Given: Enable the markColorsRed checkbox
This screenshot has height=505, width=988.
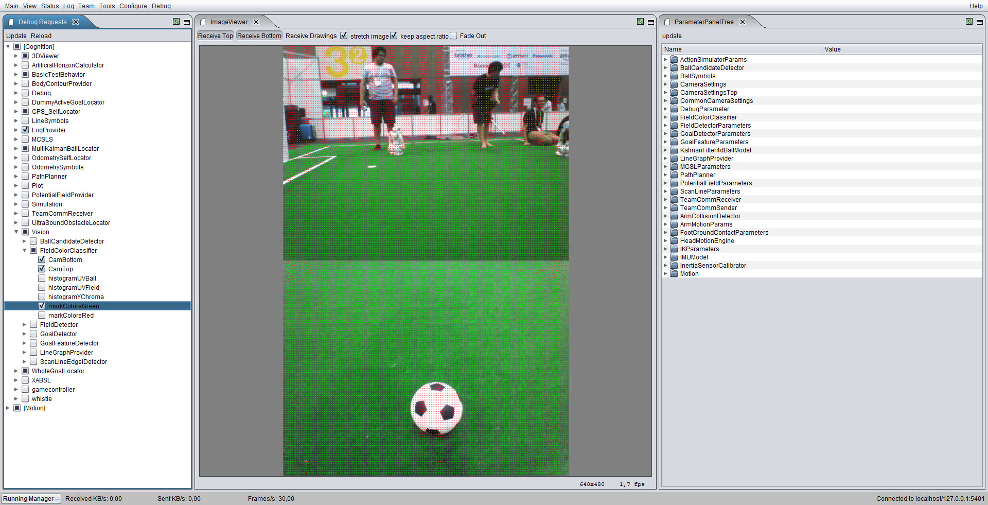Looking at the screenshot, I should (42, 315).
